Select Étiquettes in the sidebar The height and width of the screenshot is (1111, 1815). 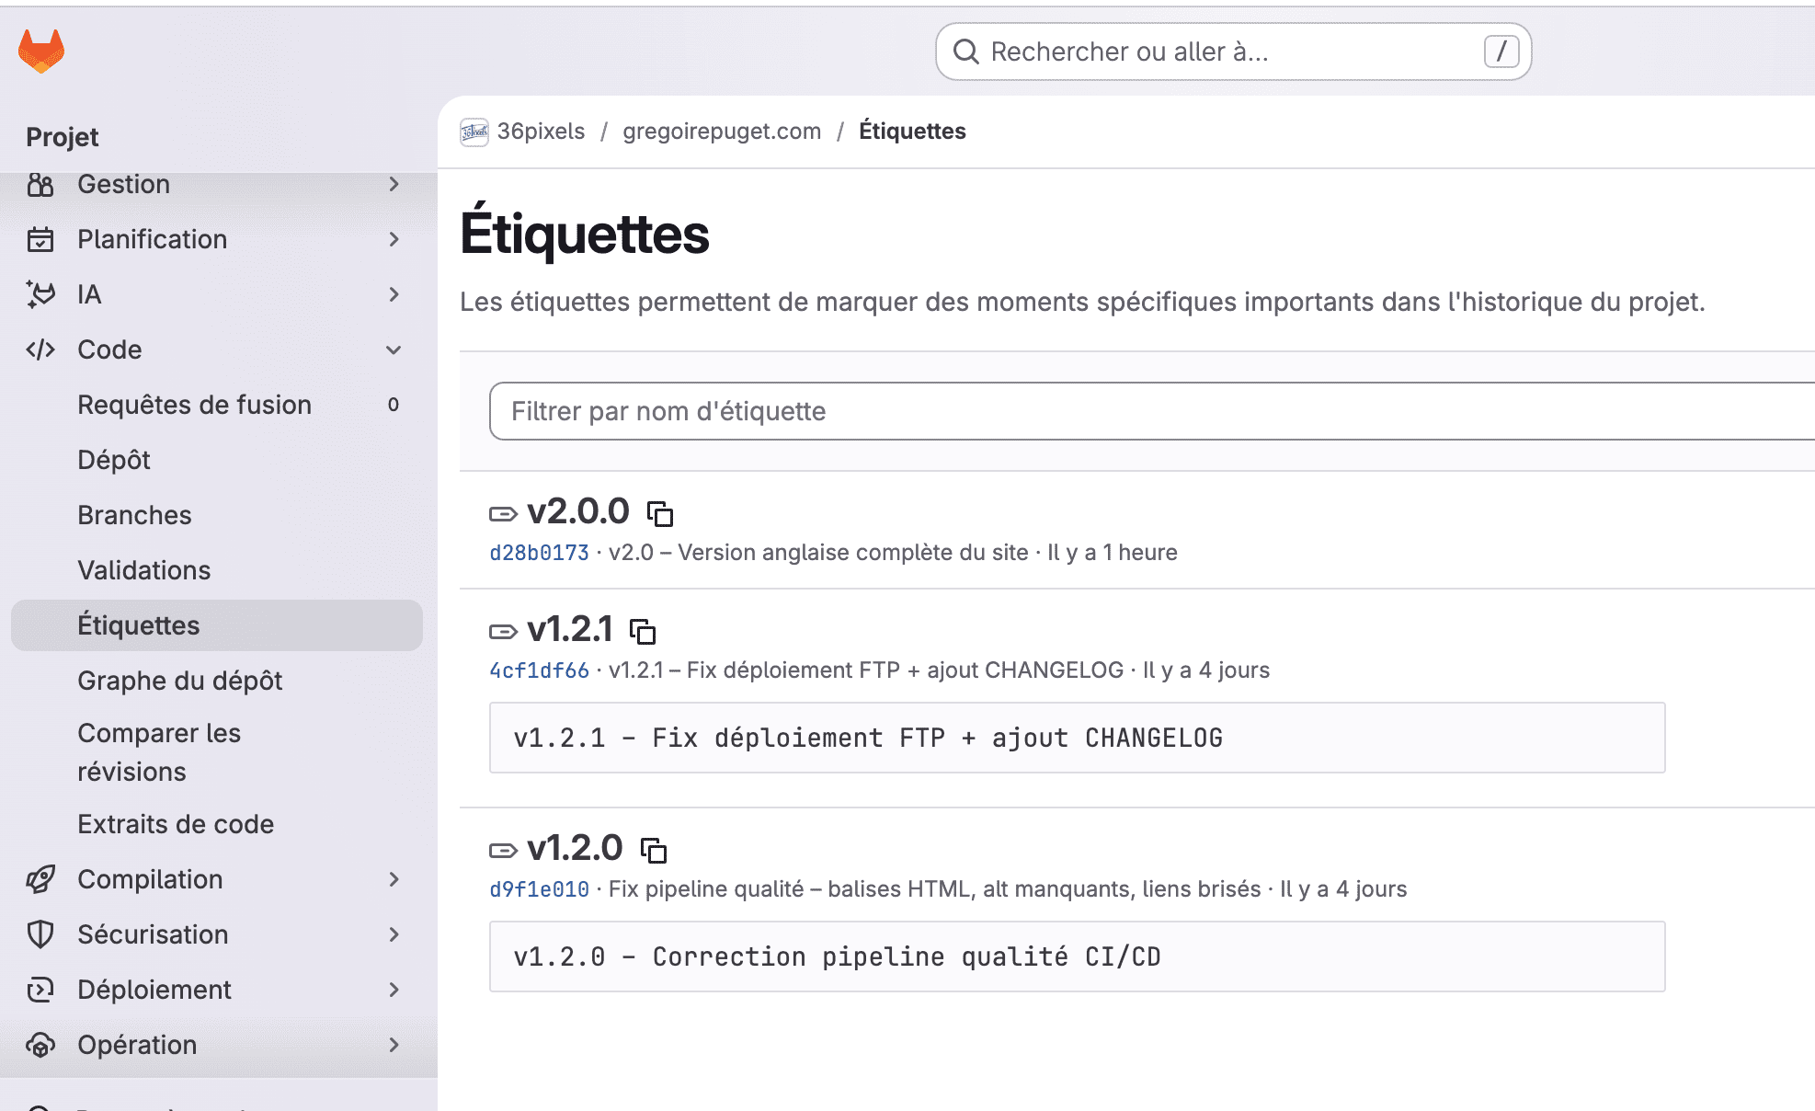[x=217, y=625]
